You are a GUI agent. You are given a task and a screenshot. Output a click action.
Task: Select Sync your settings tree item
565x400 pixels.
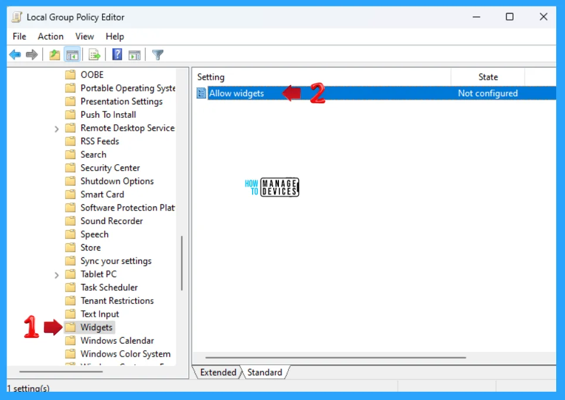tap(116, 261)
